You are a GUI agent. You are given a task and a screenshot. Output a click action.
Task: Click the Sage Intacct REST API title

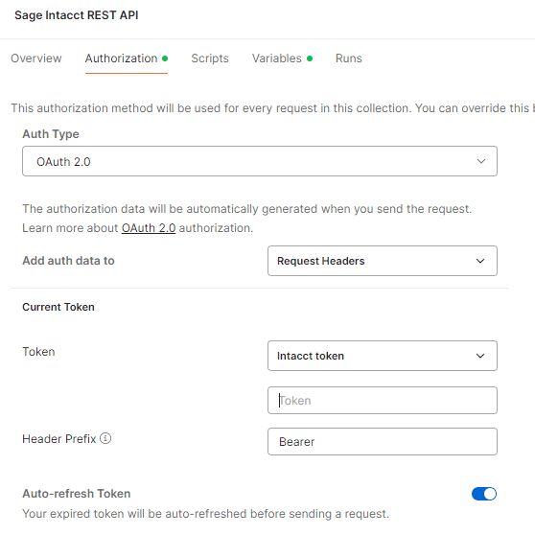click(x=77, y=15)
